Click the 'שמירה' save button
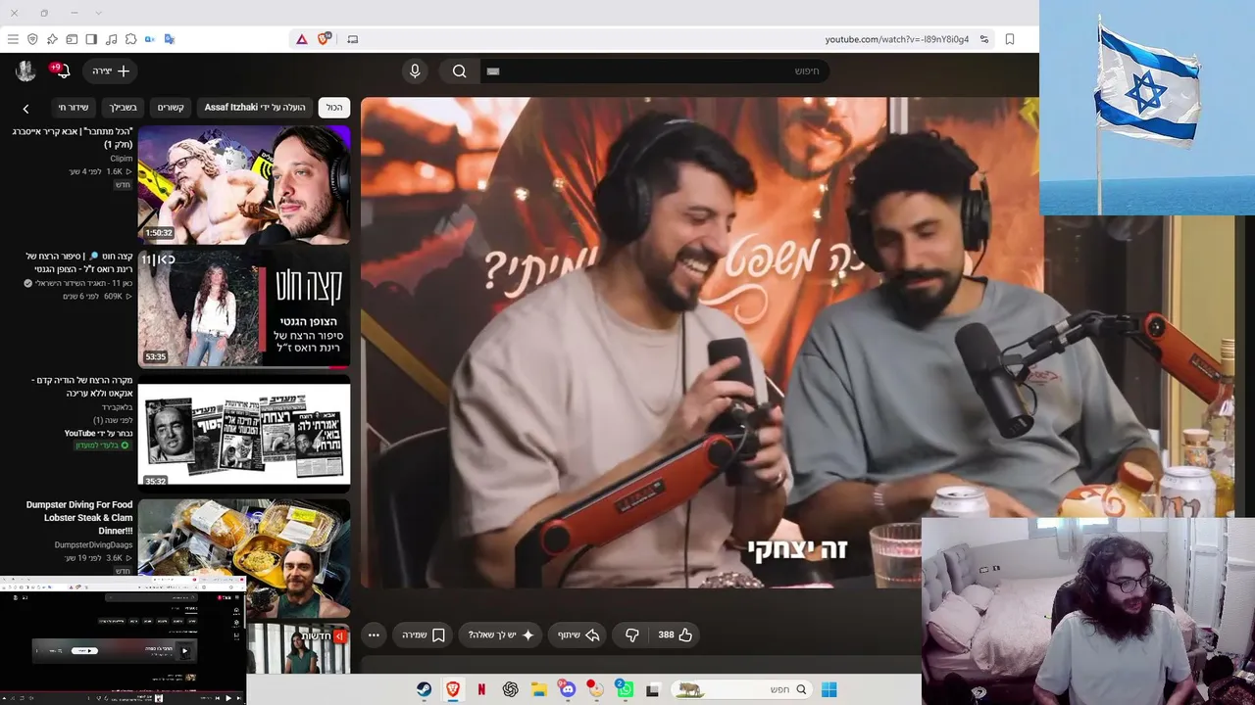The height and width of the screenshot is (705, 1255). click(423, 634)
